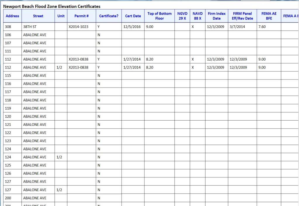Click address 200 in the Address column
This screenshot has height=206, width=299.
[8, 198]
